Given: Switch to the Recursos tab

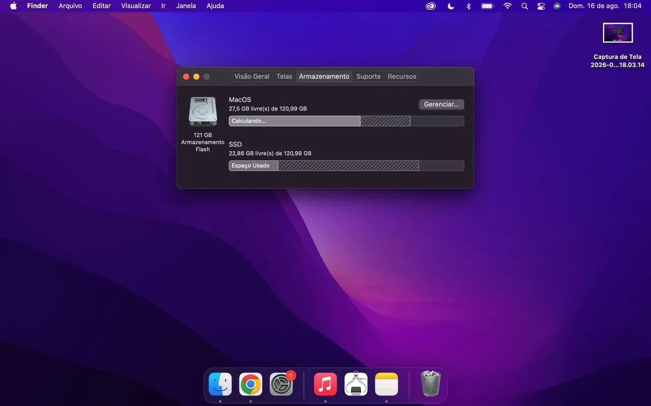Looking at the screenshot, I should point(402,77).
